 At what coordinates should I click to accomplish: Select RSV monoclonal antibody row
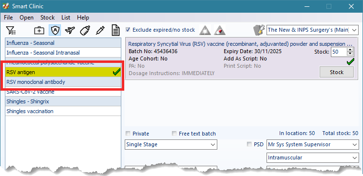point(63,82)
